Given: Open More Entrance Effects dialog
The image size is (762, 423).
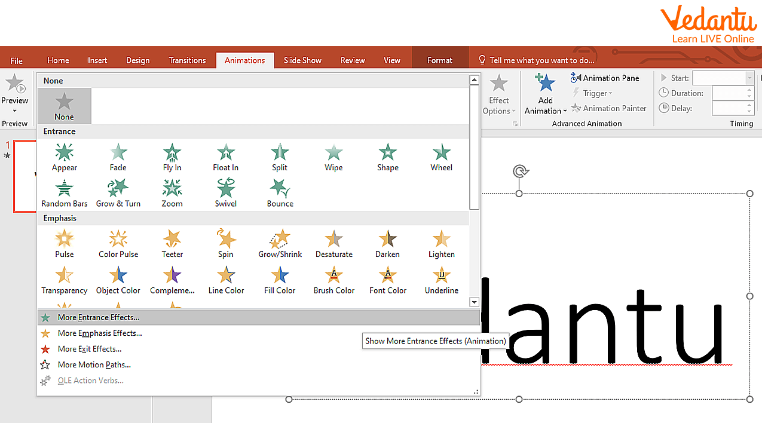Looking at the screenshot, I should 99,317.
